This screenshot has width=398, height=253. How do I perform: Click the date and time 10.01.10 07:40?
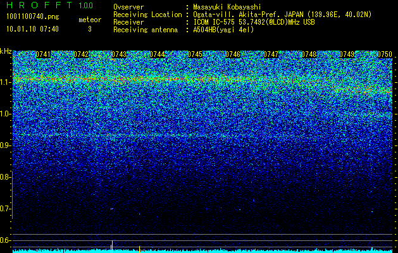(32, 29)
